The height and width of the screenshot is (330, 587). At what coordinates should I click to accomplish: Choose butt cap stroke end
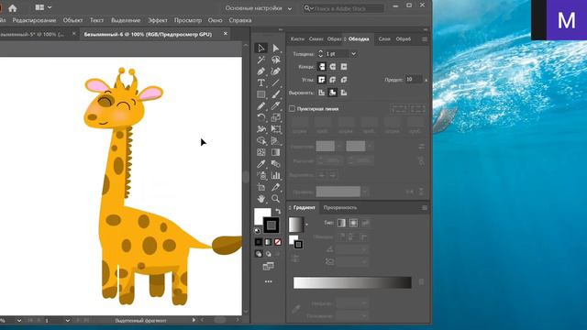click(322, 67)
